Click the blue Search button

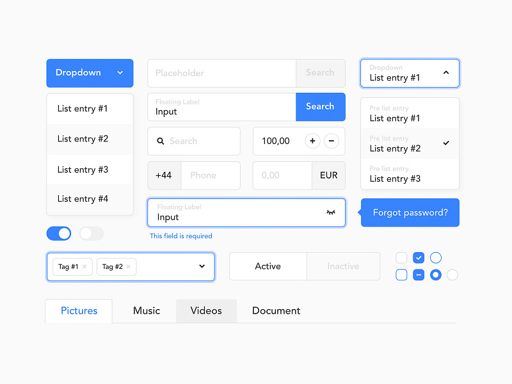[x=321, y=107]
